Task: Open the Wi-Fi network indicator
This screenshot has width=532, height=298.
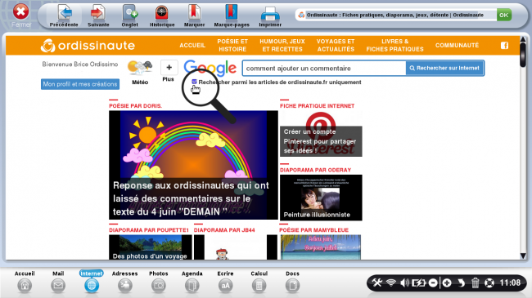Action: click(x=391, y=282)
